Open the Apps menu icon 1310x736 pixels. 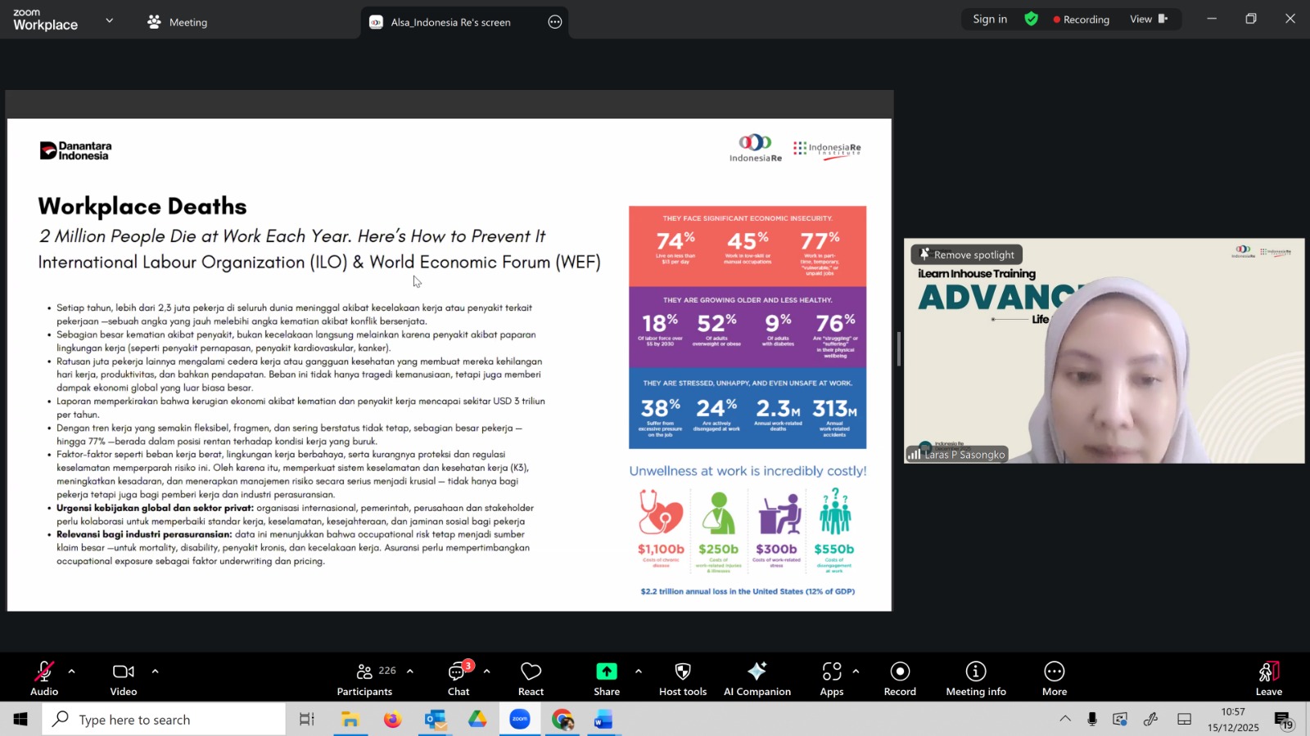pos(831,678)
